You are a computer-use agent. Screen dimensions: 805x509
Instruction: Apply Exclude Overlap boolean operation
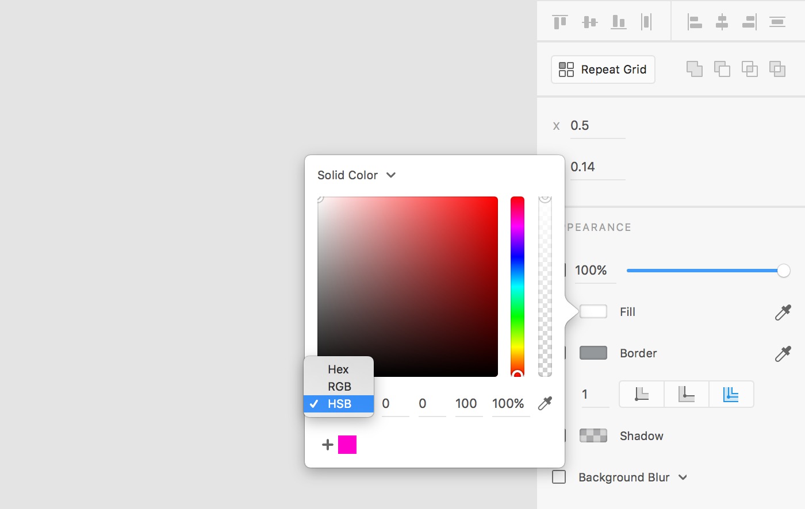[777, 69]
